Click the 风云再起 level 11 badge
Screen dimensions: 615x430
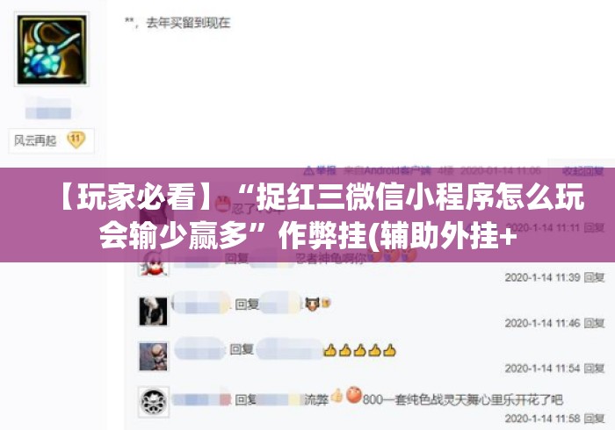point(51,140)
